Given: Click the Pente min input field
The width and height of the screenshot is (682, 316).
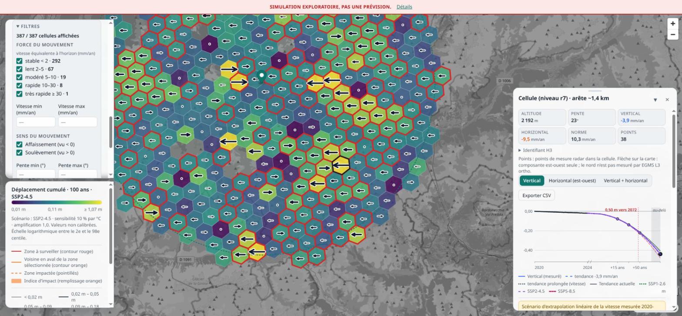Looking at the screenshot, I should point(36,174).
